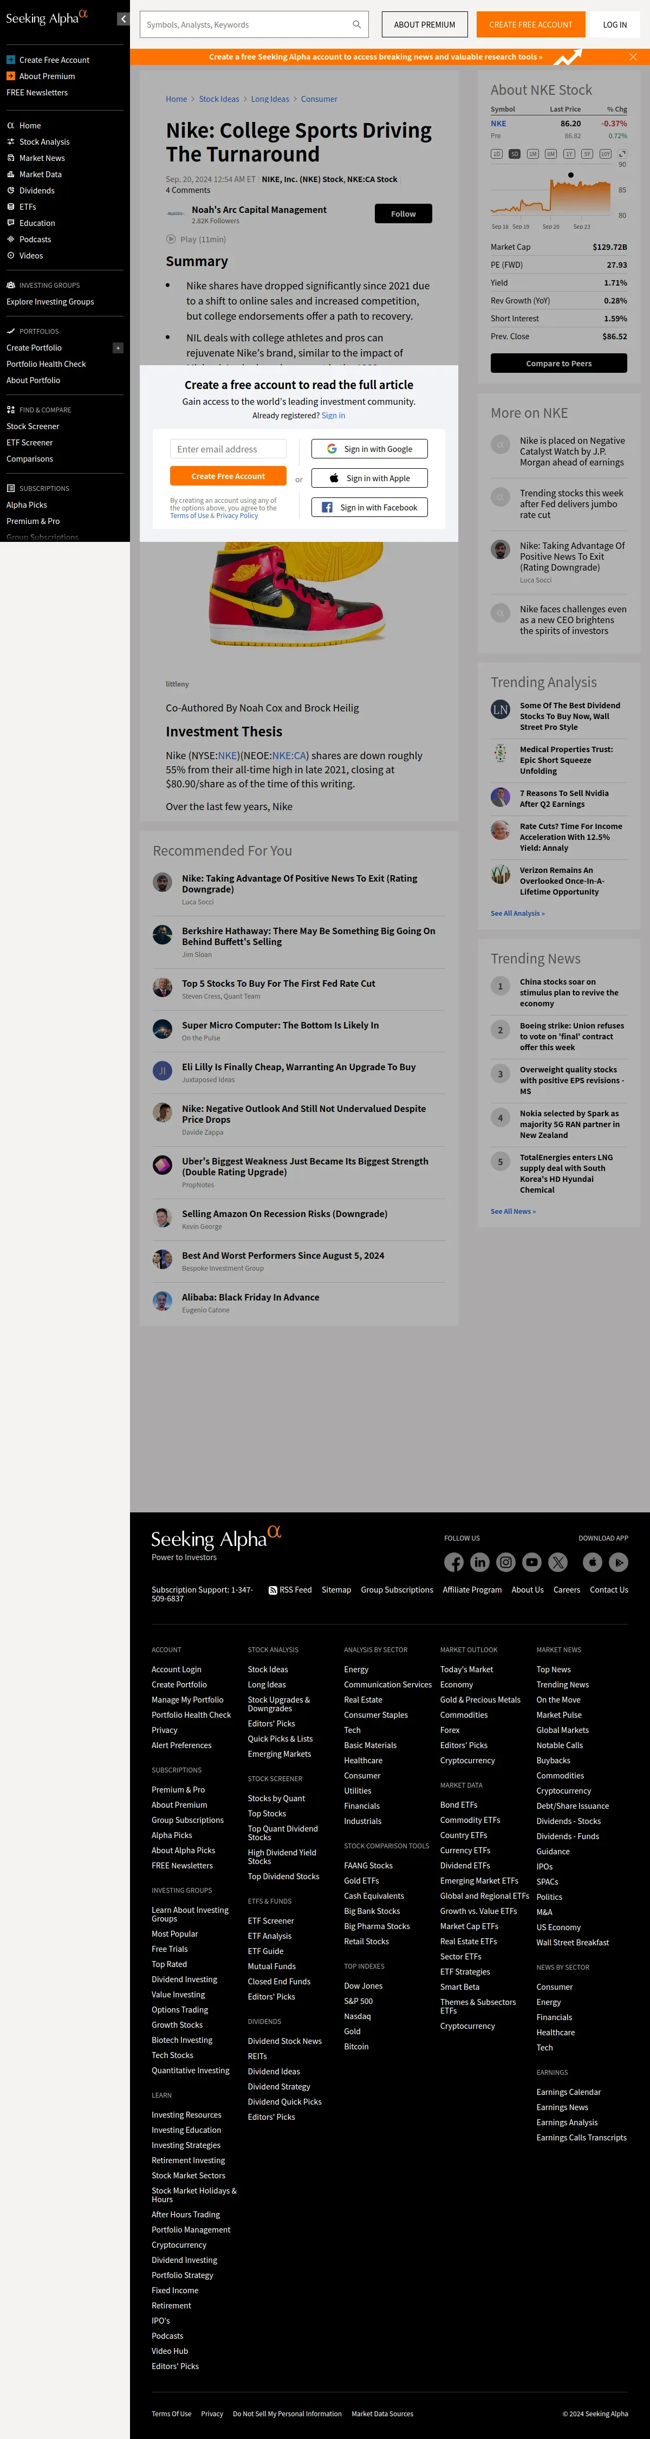Click LN avatar for Best Dividend Stocks article

point(500,709)
